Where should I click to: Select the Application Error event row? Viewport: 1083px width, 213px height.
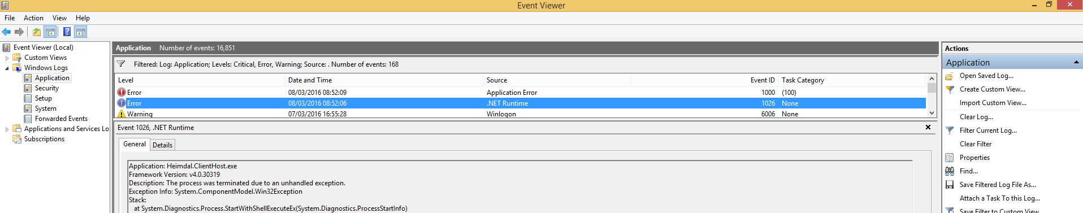(520, 92)
